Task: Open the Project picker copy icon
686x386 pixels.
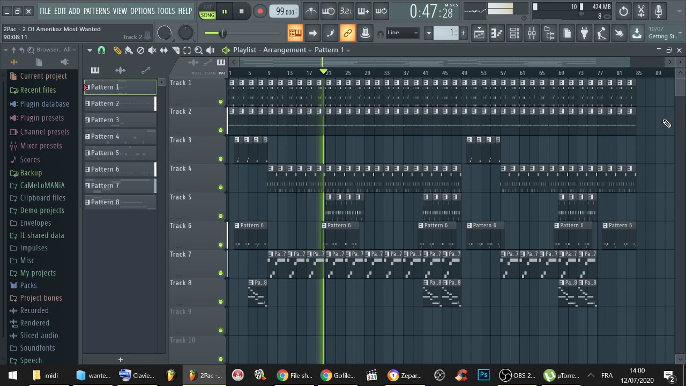Action: [x=567, y=33]
